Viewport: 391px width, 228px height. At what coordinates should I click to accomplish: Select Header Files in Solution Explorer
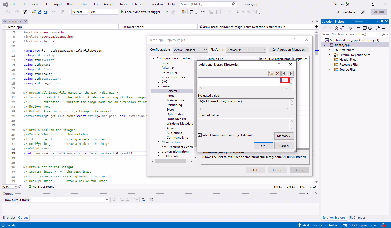coord(348,60)
